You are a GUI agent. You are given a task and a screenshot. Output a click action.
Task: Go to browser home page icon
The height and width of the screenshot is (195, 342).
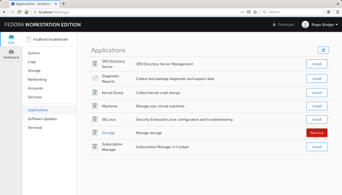click(27, 12)
